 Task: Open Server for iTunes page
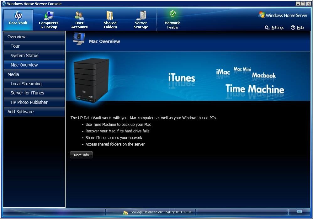click(x=34, y=93)
